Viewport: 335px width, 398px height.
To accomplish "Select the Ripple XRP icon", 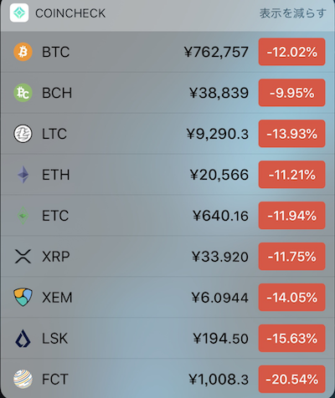I will pyautogui.click(x=23, y=257).
